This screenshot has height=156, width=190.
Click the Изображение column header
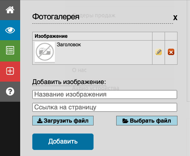pos(51,36)
